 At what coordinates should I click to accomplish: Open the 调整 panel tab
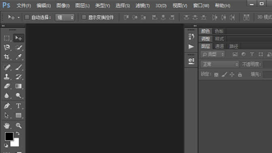coord(206,39)
